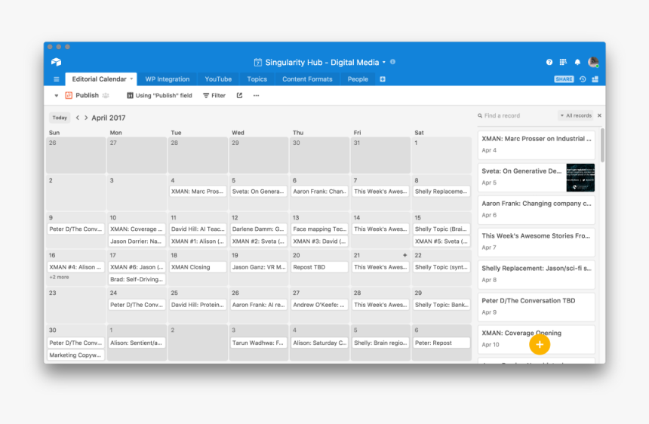Open Marketing Copyw... event on April 30
This screenshot has height=424, width=649.
[76, 355]
